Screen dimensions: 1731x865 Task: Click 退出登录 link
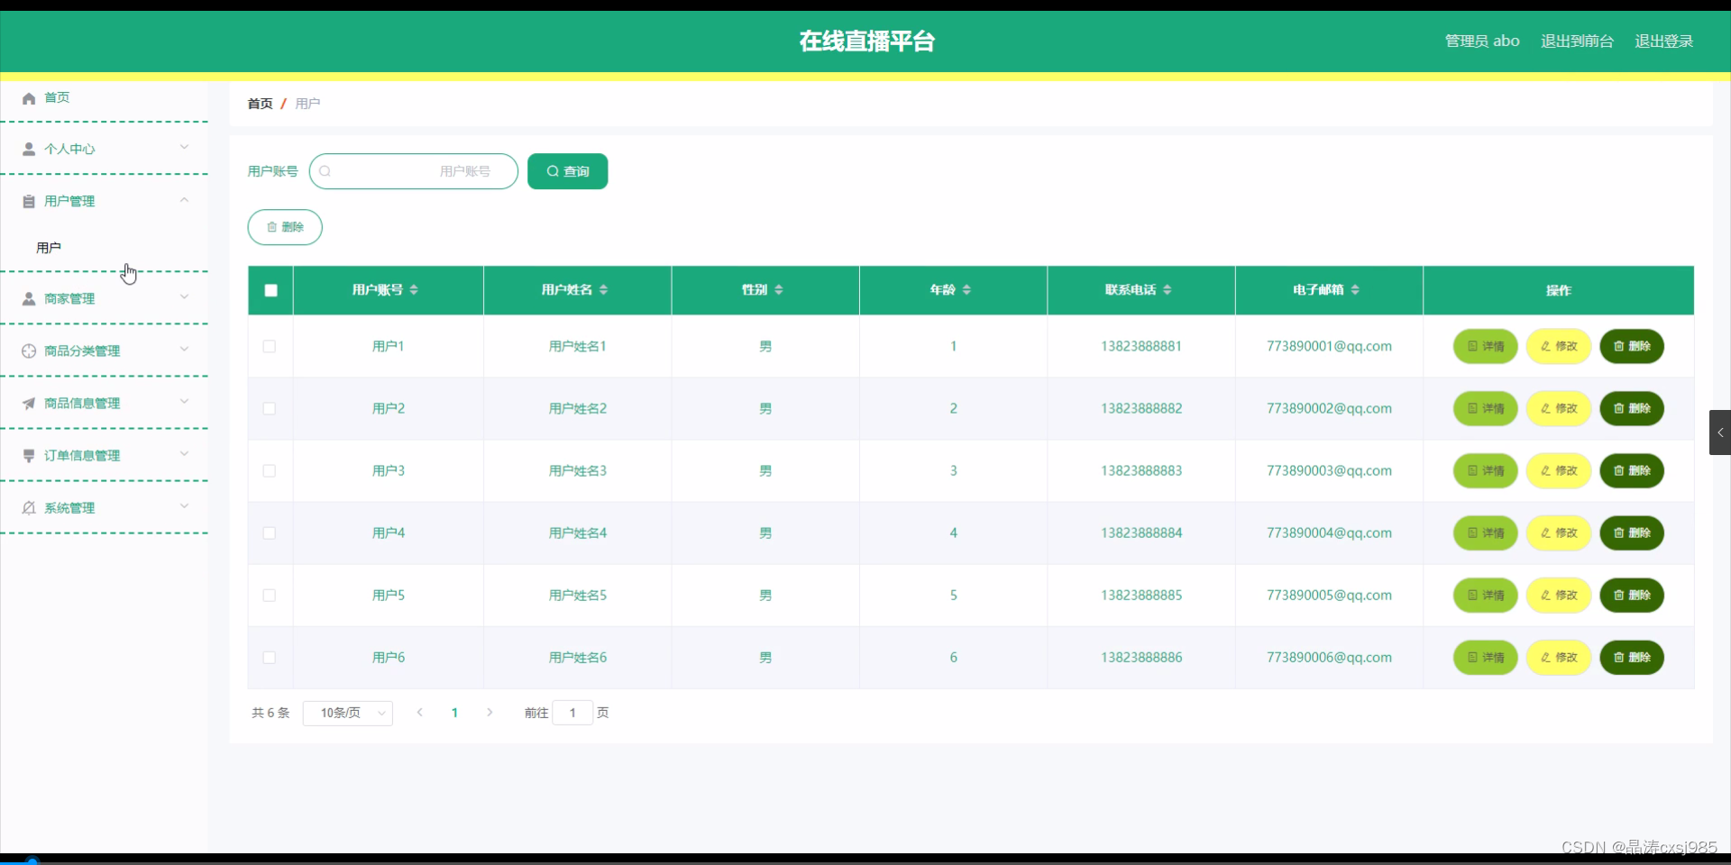1663,41
